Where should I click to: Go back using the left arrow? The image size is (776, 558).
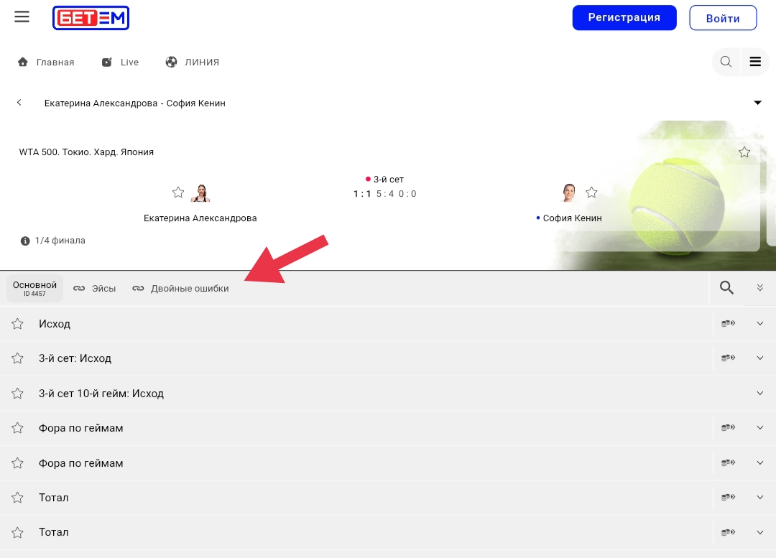(19, 103)
